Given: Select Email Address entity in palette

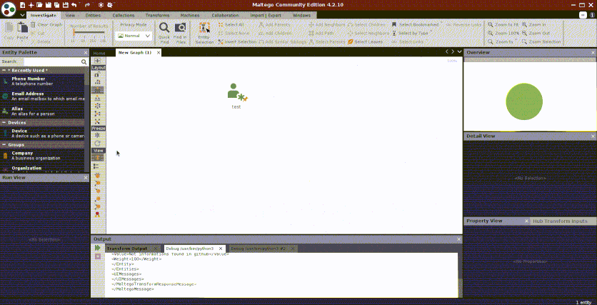Looking at the screenshot, I should [42, 96].
